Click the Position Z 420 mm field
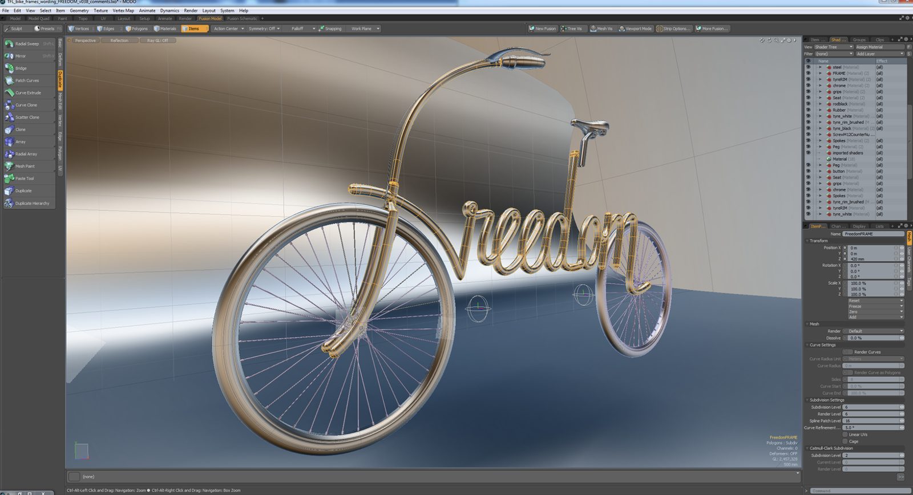Viewport: 913px width, 495px height. [873, 259]
